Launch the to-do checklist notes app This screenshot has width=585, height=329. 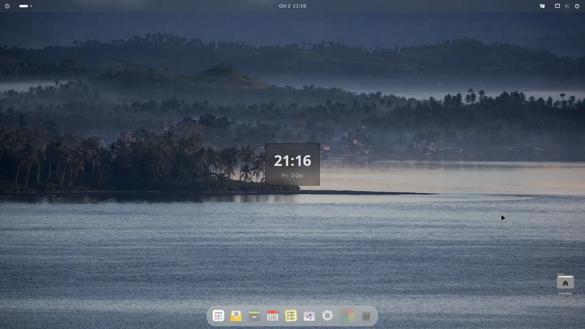(x=291, y=316)
